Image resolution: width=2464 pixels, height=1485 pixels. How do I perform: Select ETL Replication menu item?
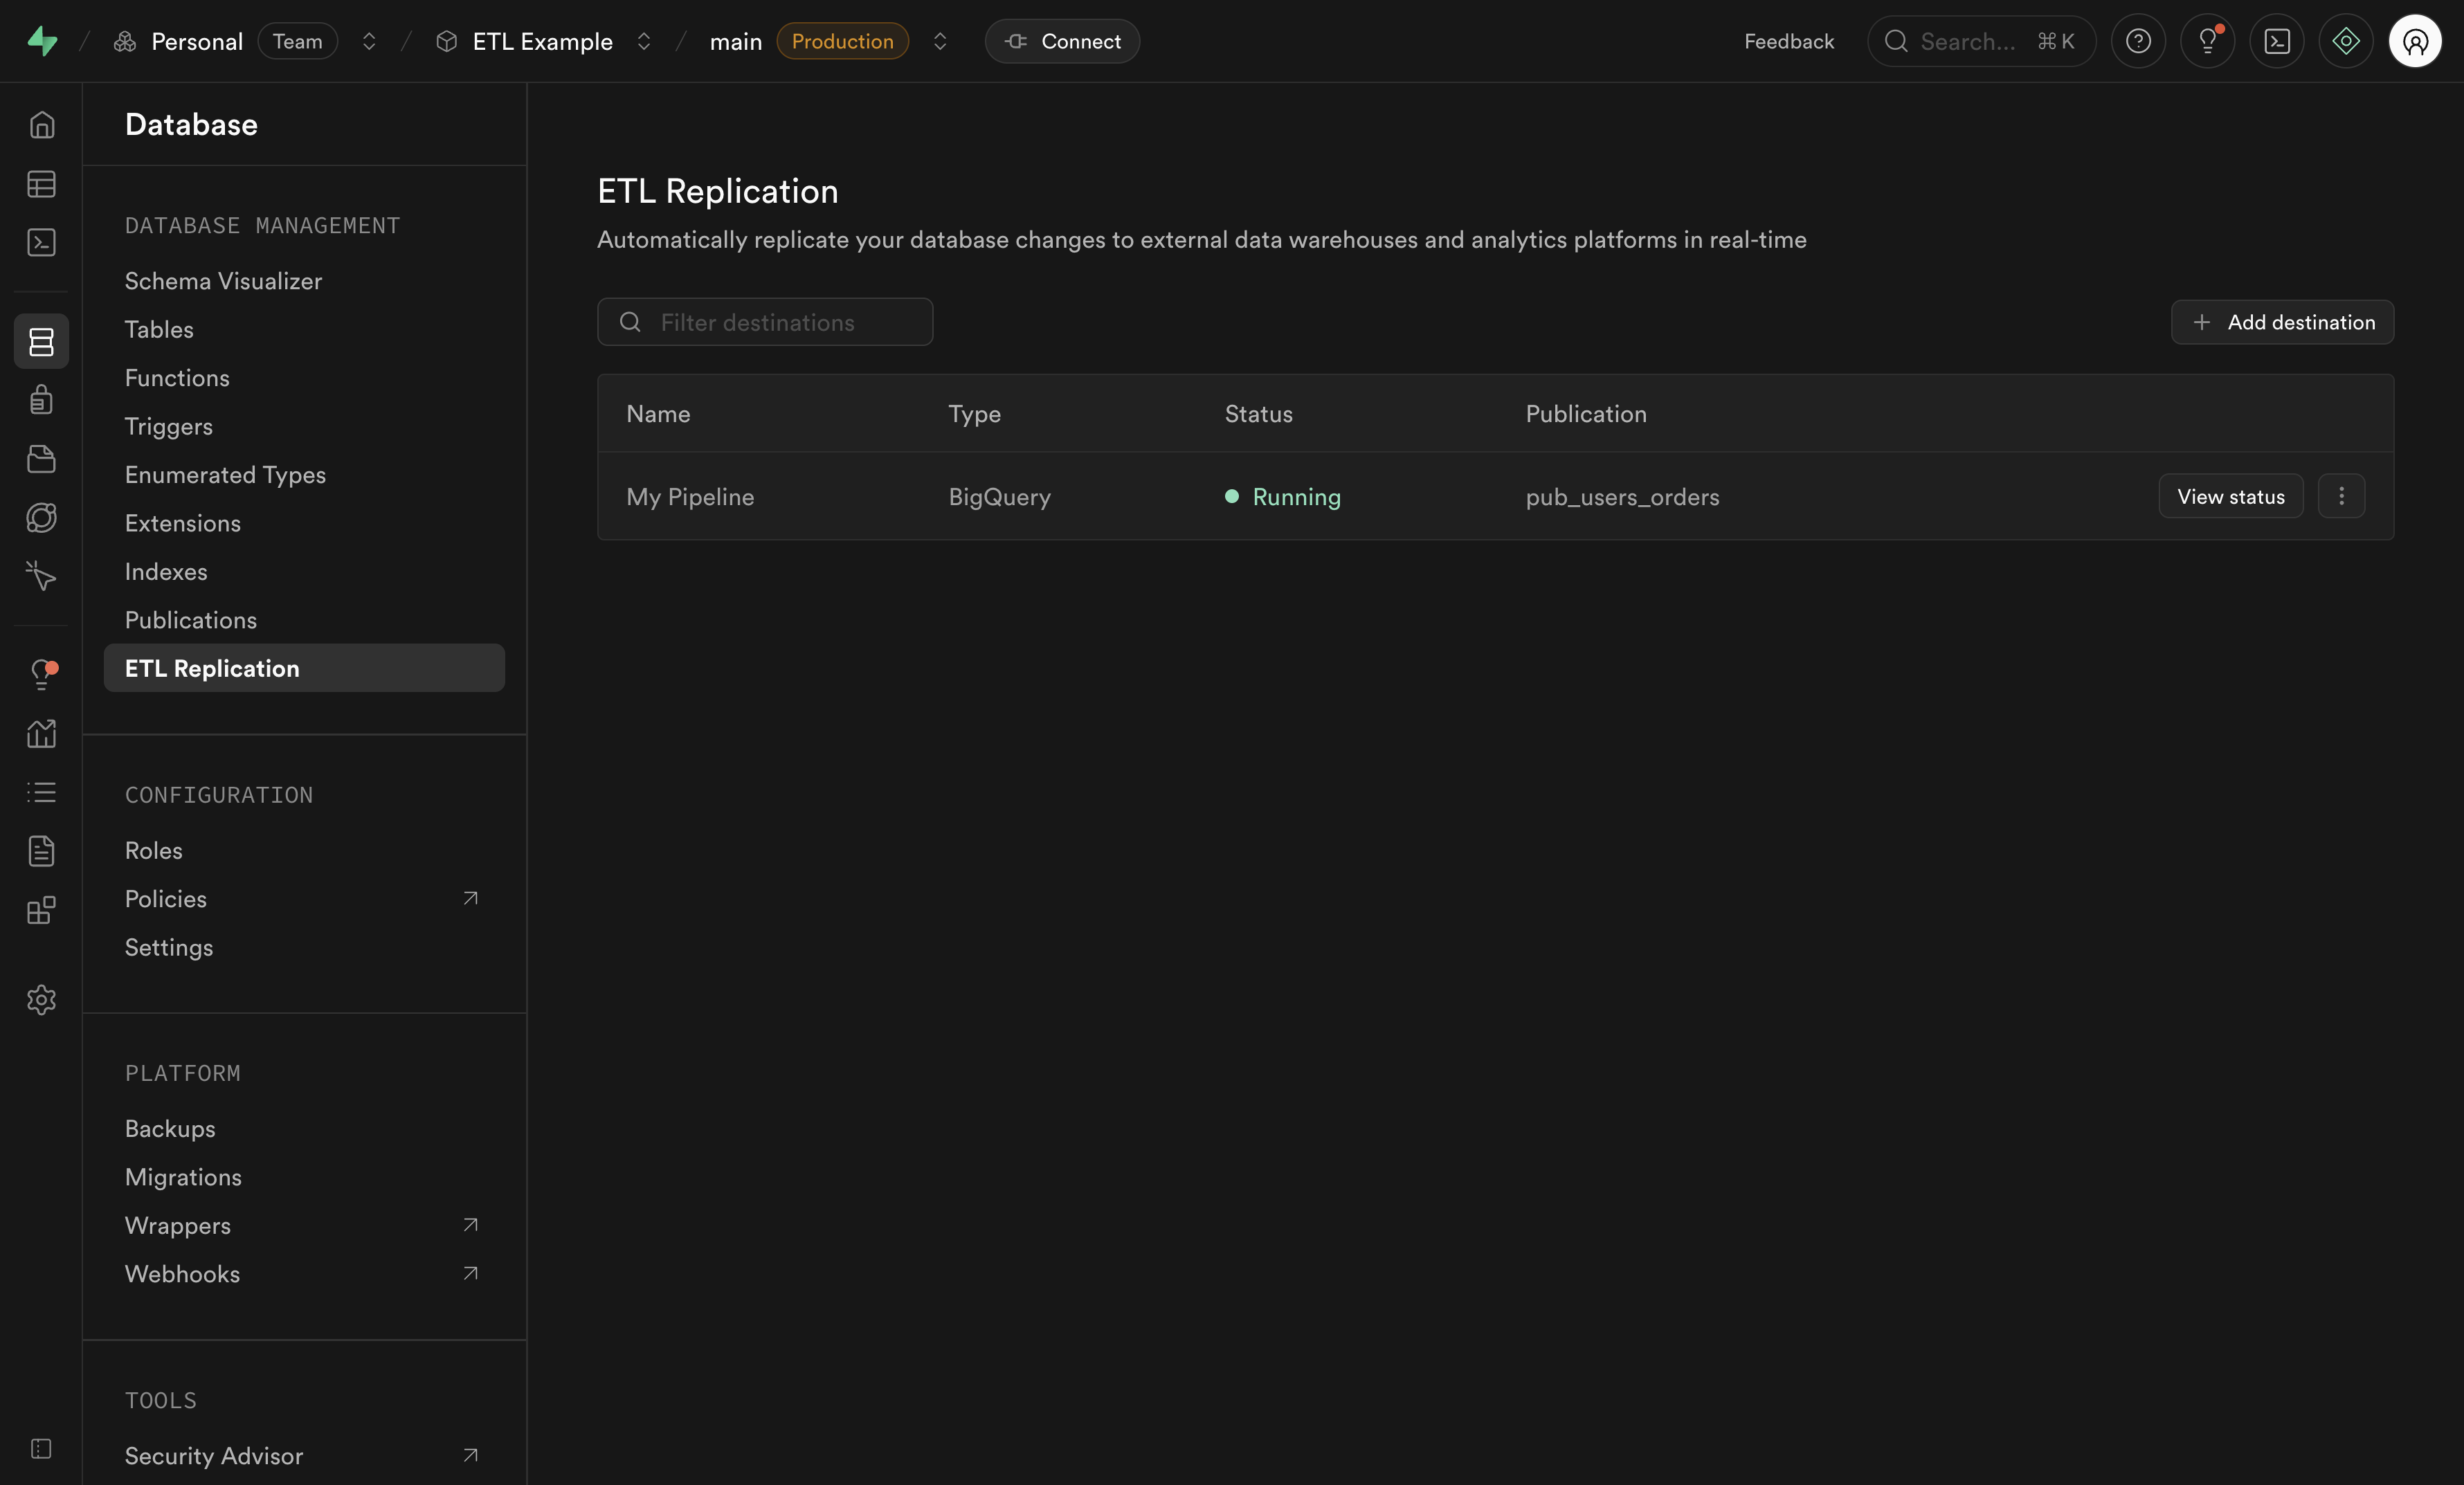[304, 668]
